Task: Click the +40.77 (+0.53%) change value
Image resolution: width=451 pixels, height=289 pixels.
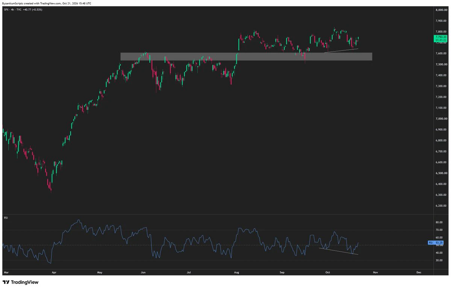Action: [x=32, y=9]
